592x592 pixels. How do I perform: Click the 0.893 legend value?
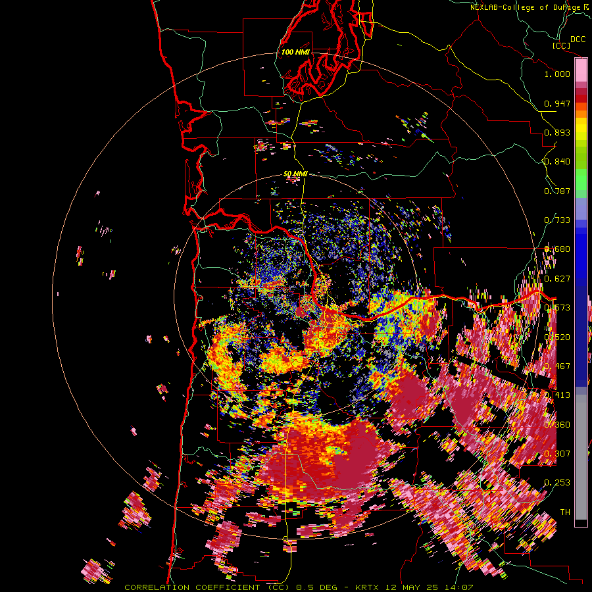(557, 132)
